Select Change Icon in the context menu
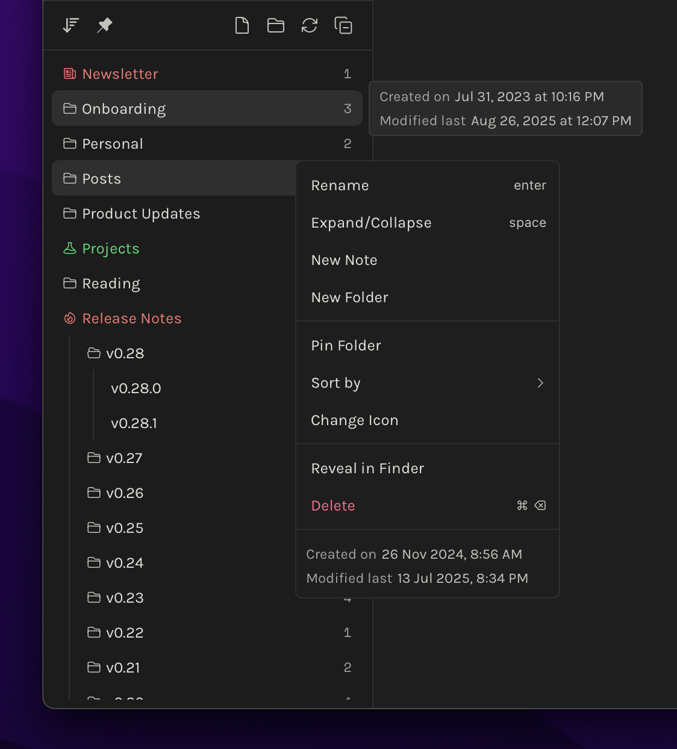Viewport: 677px width, 749px height. coord(354,420)
